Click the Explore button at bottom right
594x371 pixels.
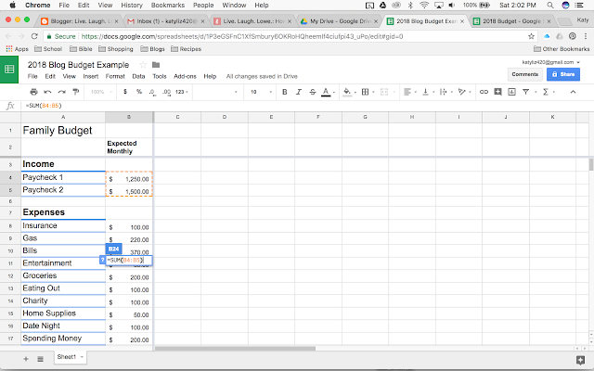coord(580,359)
